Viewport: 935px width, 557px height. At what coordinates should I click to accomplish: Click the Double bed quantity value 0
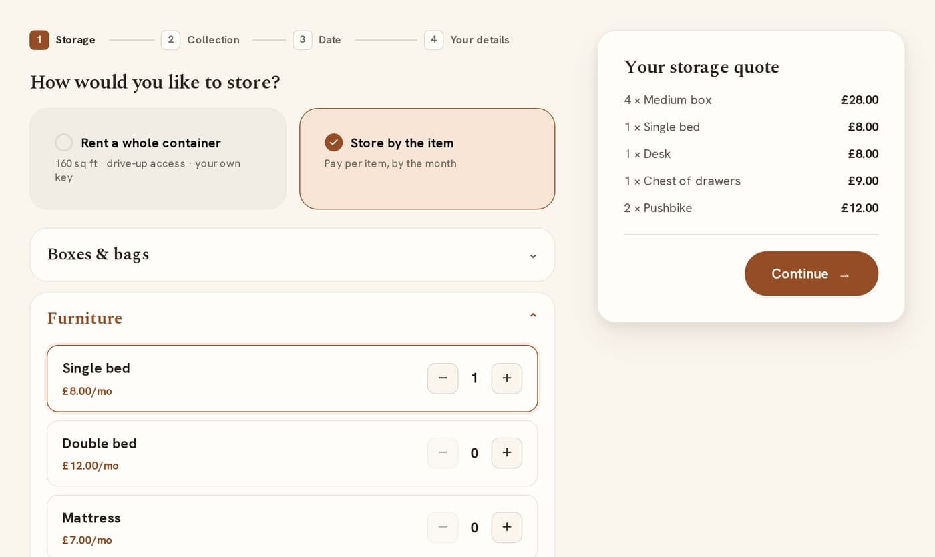point(475,454)
